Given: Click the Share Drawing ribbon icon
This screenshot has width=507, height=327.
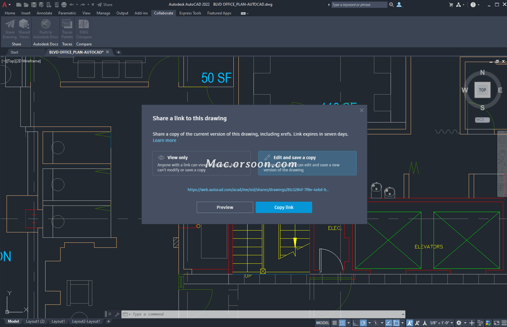Looking at the screenshot, I should coord(10,29).
